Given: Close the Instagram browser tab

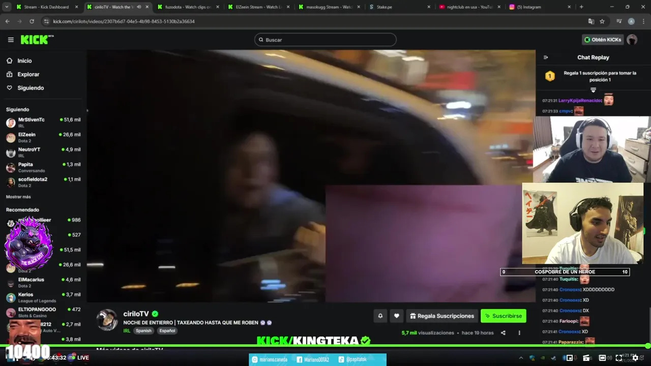Looking at the screenshot, I should click(569, 7).
